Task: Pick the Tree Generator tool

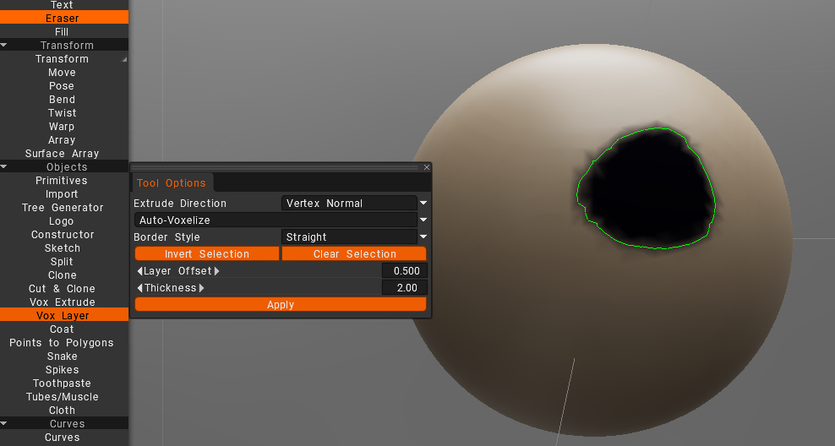Action: (63, 208)
